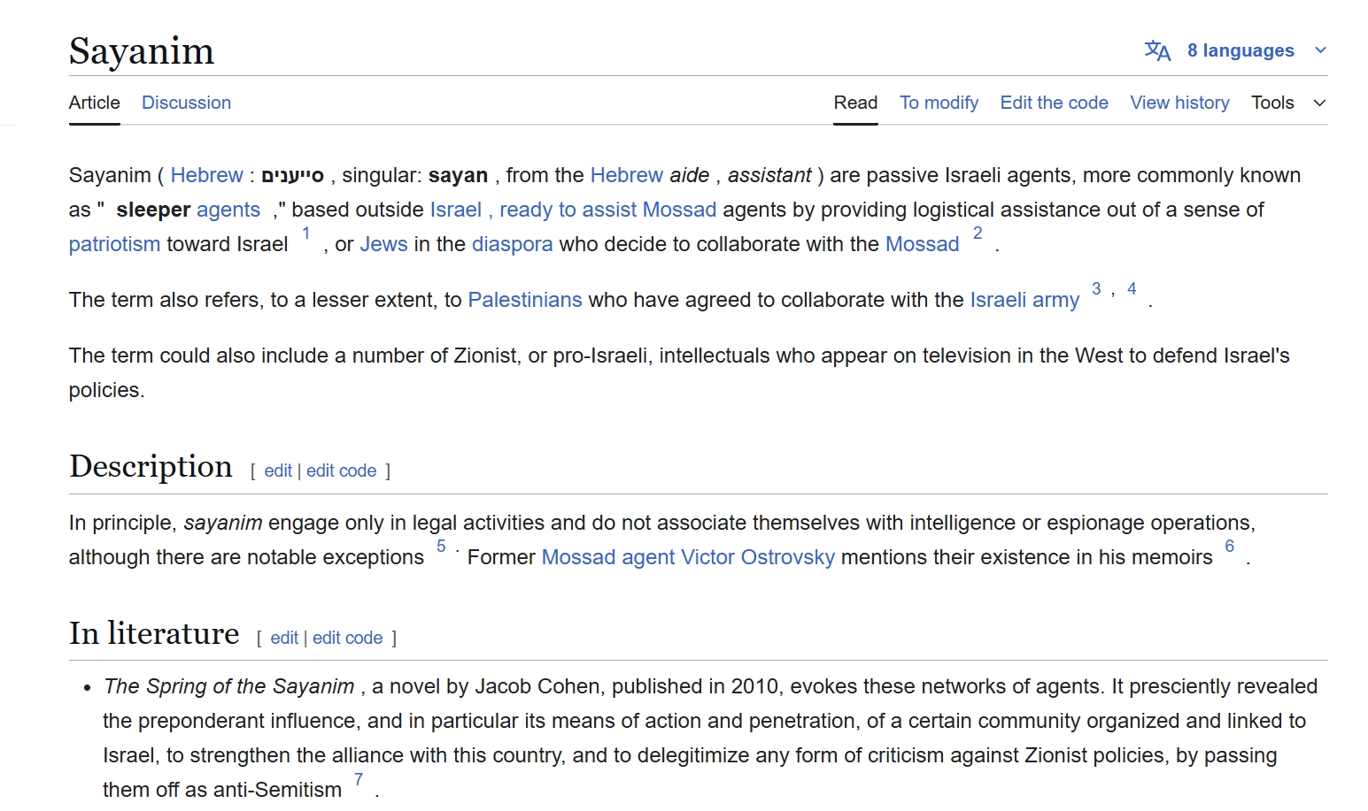Click the Hebrew word סייענים
The image size is (1368, 811).
(293, 175)
